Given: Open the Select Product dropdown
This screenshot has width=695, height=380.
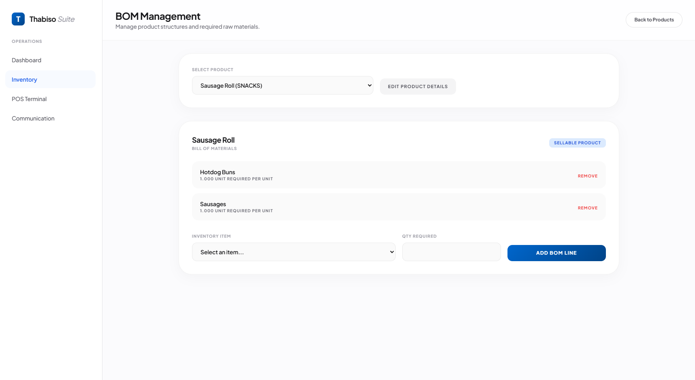Looking at the screenshot, I should tap(282, 85).
